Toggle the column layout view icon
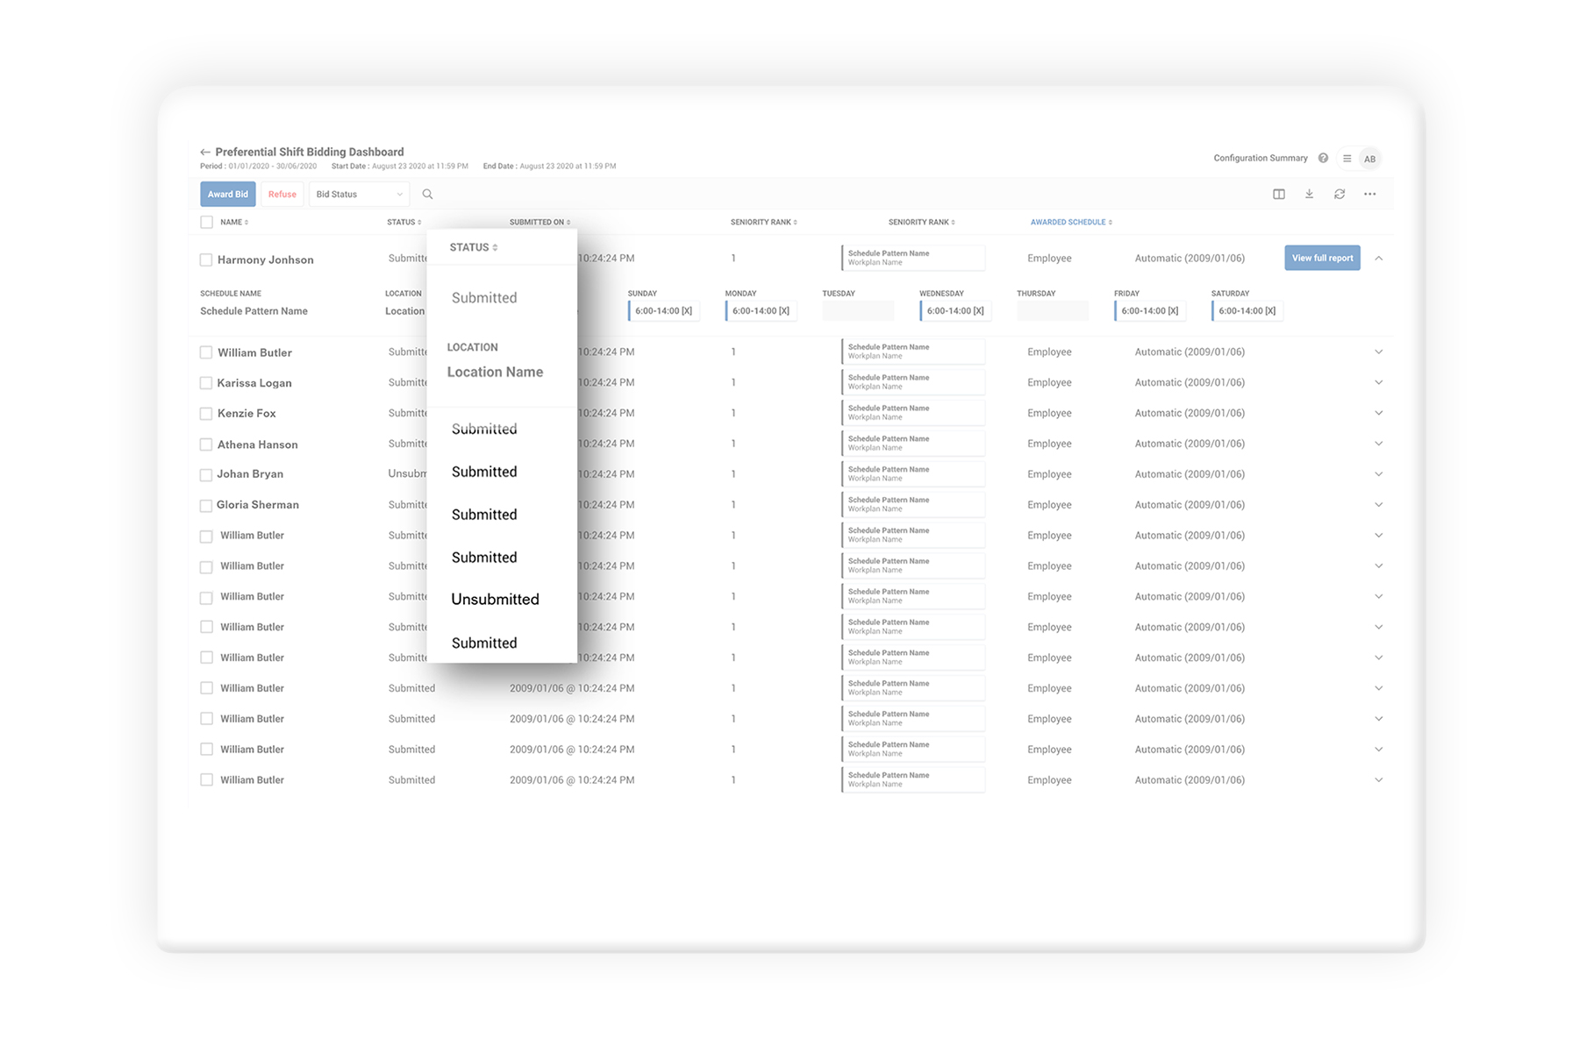This screenshot has height=1052, width=1579. pos(1279,195)
